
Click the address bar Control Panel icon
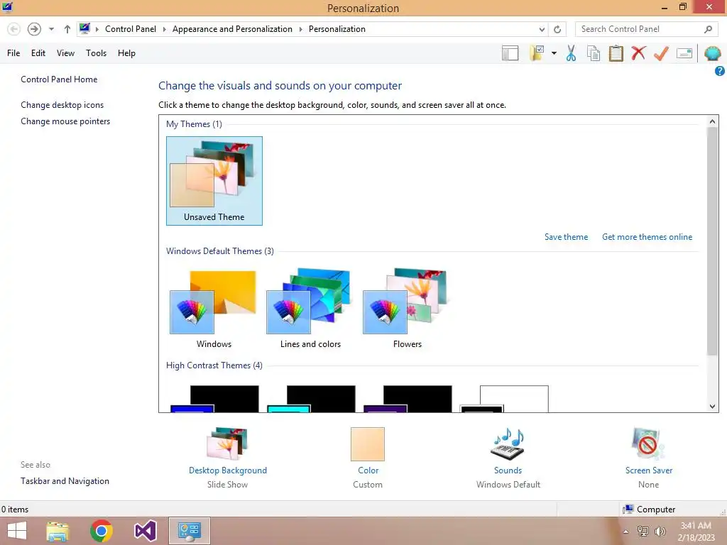tap(84, 28)
